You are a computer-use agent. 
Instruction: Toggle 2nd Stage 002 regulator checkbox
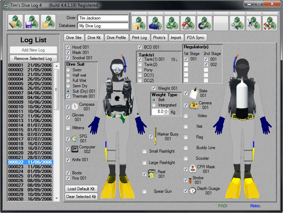point(206,65)
